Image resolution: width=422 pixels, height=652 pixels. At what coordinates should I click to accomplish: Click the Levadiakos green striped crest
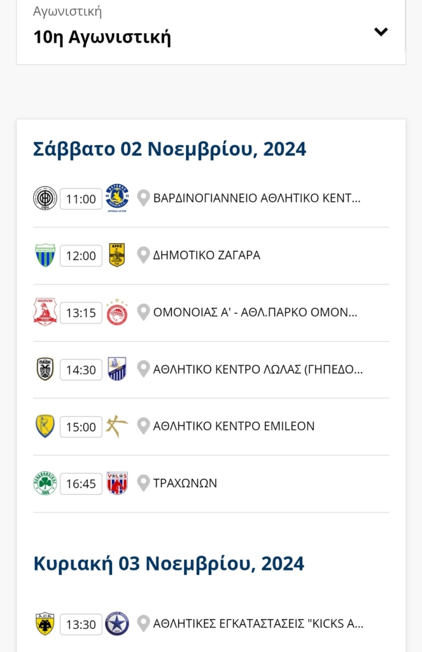click(x=45, y=255)
